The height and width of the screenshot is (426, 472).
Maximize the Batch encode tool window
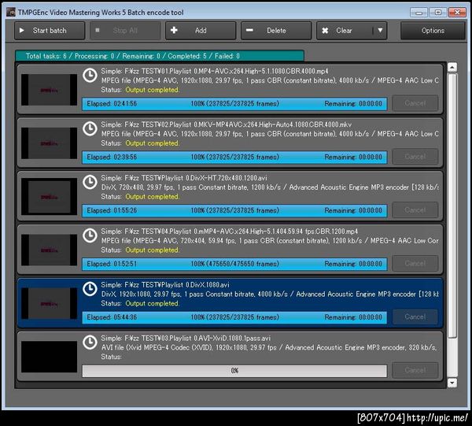[438, 13]
